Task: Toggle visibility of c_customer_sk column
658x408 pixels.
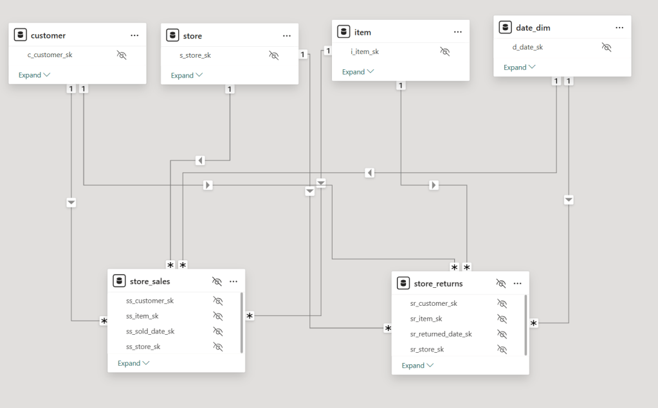Action: 122,55
